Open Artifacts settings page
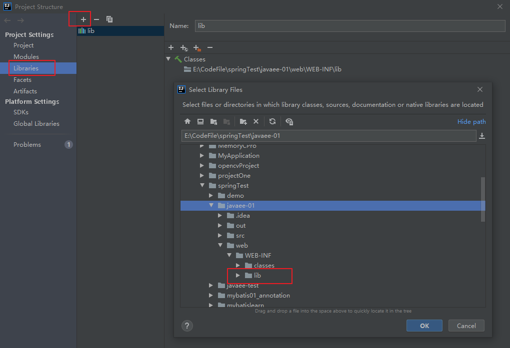510x348 pixels. point(25,91)
